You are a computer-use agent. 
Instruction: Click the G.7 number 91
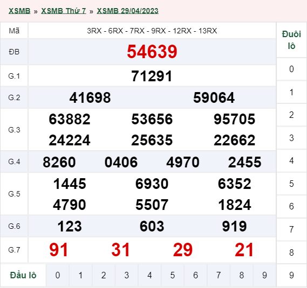click(59, 250)
